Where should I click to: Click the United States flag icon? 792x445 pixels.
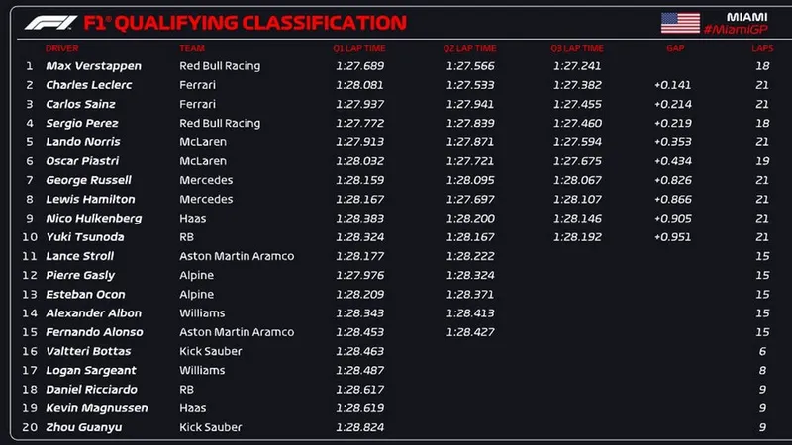click(x=680, y=22)
